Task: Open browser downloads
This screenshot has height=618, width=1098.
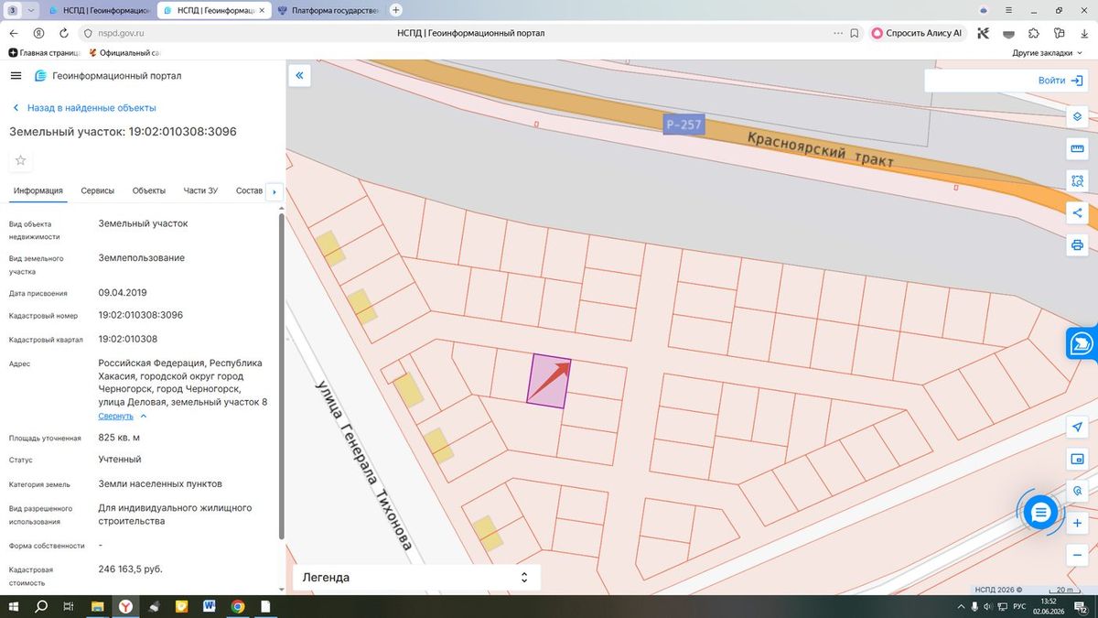Action: [x=1084, y=33]
